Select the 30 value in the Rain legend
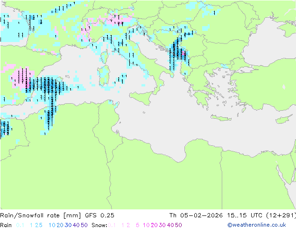Viewport: 296px width, 229px height. tap(68, 225)
